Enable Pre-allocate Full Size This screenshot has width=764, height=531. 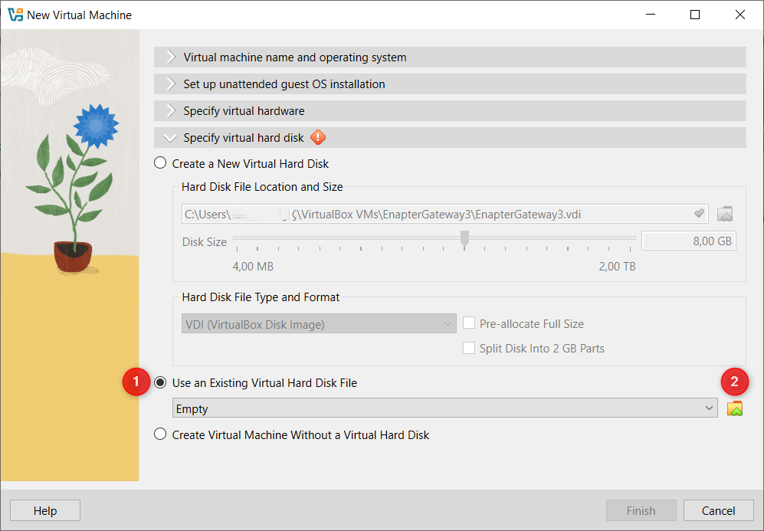[469, 323]
